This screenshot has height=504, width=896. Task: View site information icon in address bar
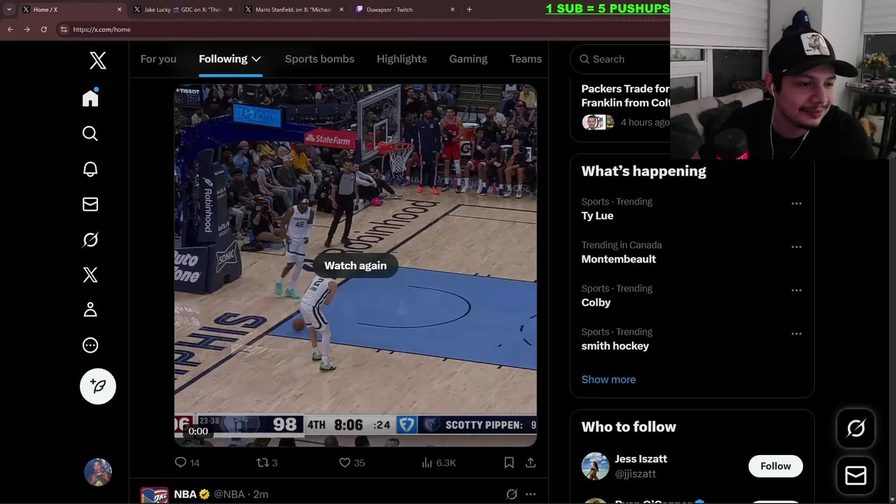(x=64, y=29)
